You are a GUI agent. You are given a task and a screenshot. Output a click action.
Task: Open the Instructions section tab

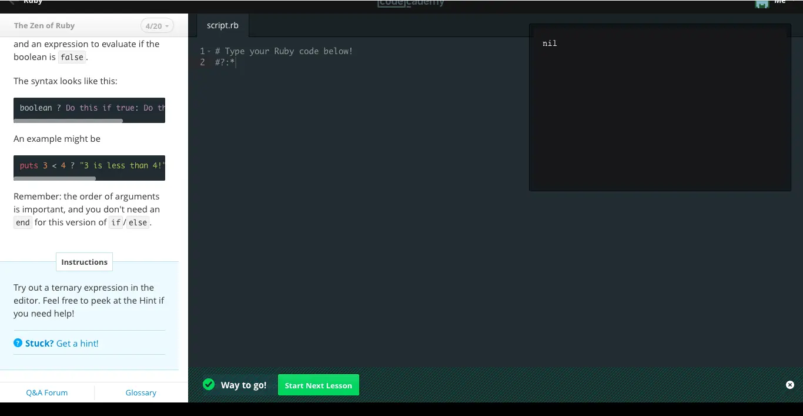point(84,262)
